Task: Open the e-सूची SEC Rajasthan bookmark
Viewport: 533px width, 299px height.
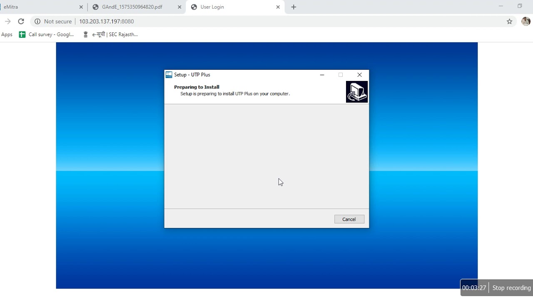Action: (x=110, y=34)
